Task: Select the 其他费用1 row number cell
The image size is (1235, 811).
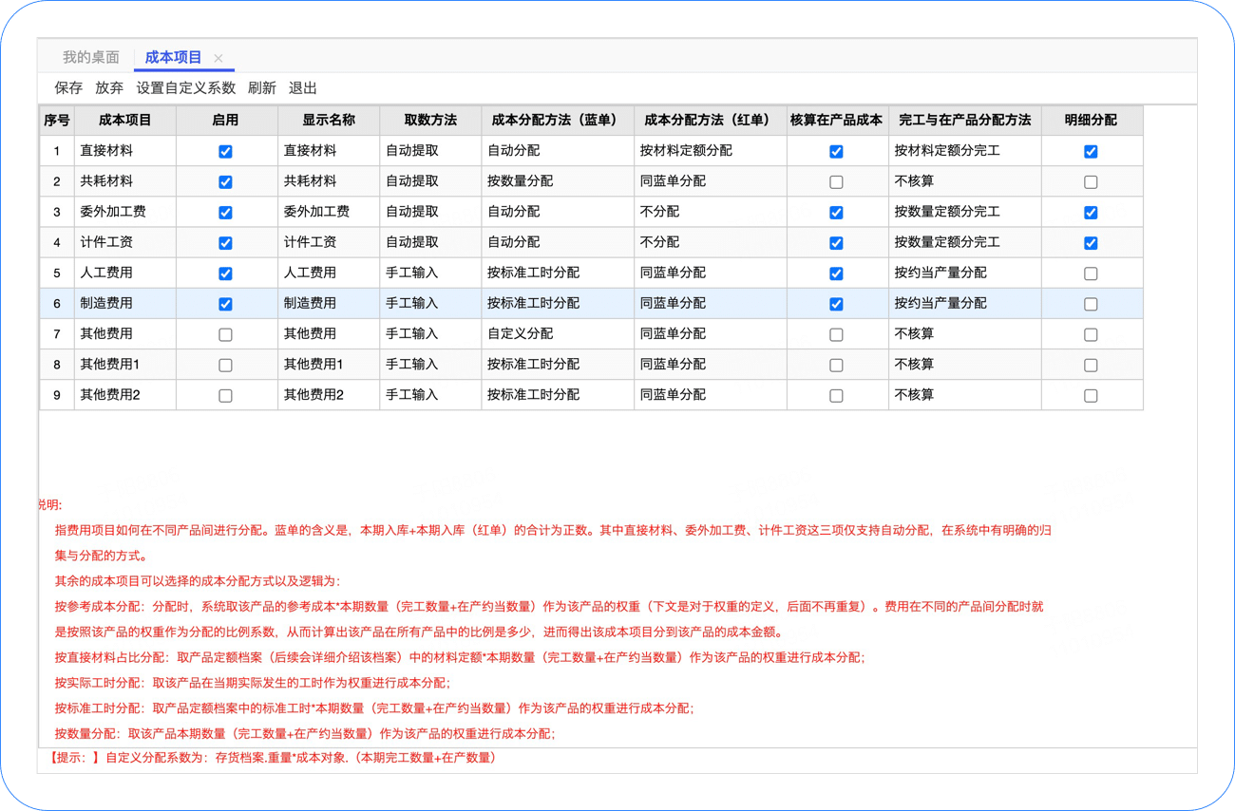Action: 57,365
